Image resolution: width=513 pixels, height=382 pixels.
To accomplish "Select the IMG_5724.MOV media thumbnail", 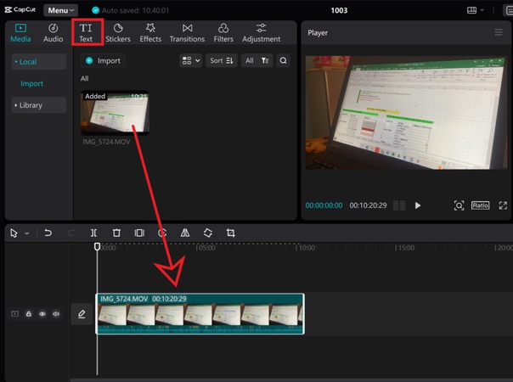I will point(115,114).
